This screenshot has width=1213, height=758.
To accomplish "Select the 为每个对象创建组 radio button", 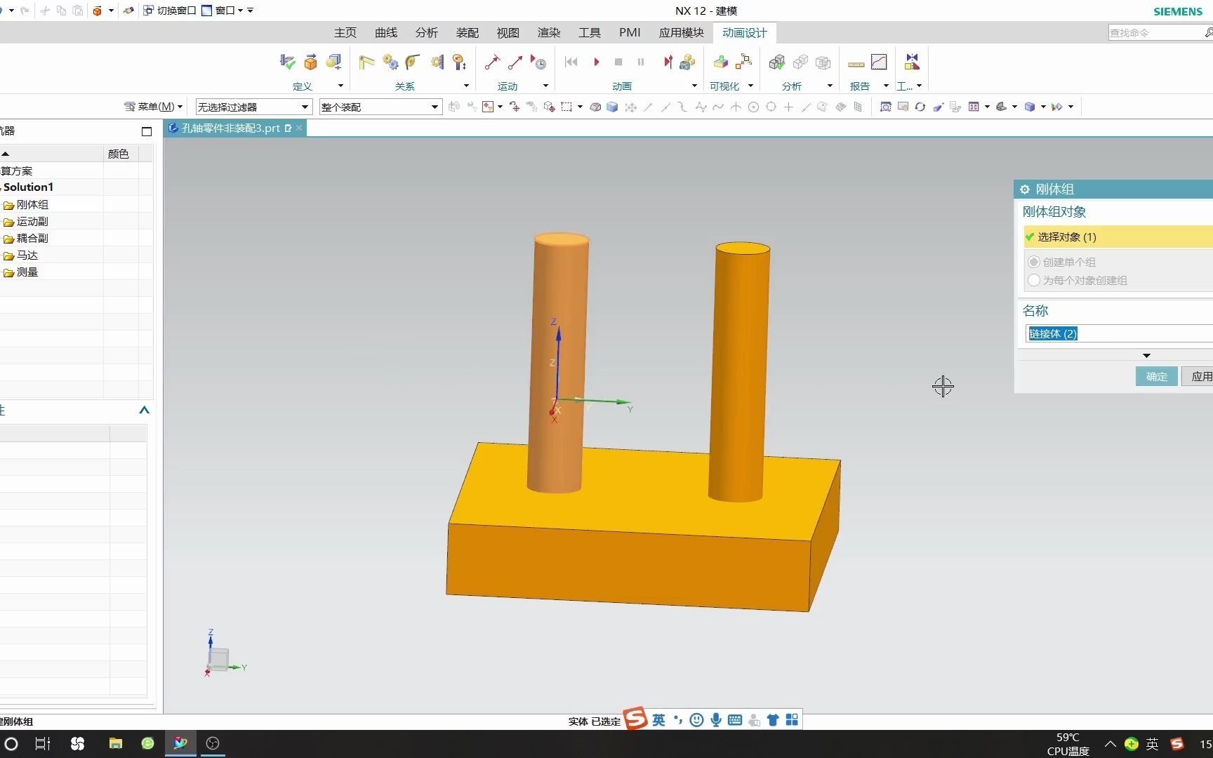I will [x=1034, y=280].
